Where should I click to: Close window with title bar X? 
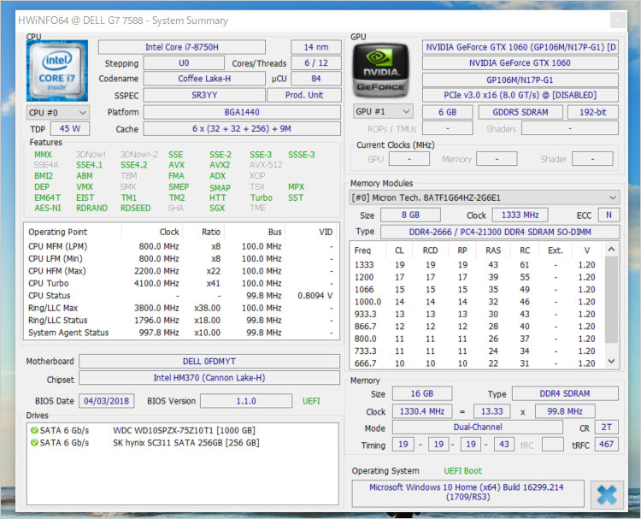(619, 20)
